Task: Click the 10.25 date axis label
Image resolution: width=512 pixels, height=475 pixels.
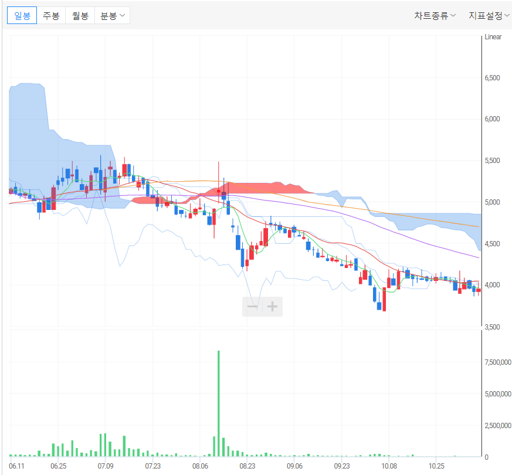Action: (x=436, y=466)
